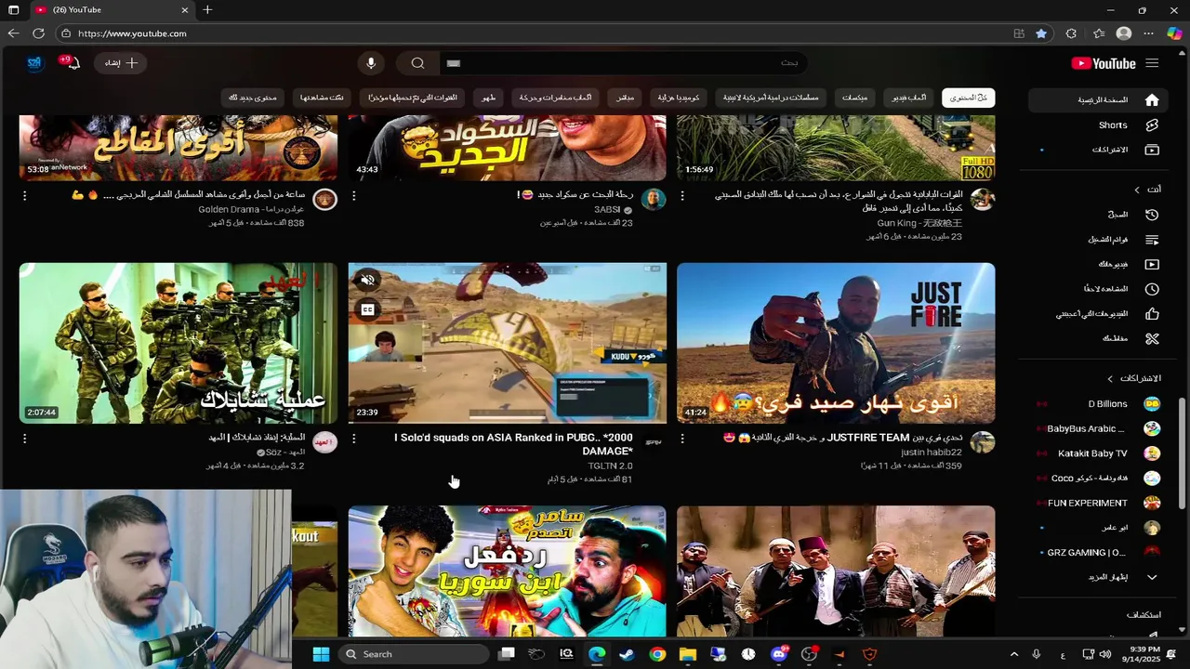
Task: Activate voice search microphone icon
Action: coord(371,63)
